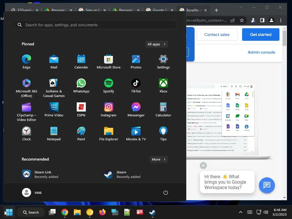The image size is (292, 219).
Task: Launch the Mail app
Action: (54, 62)
